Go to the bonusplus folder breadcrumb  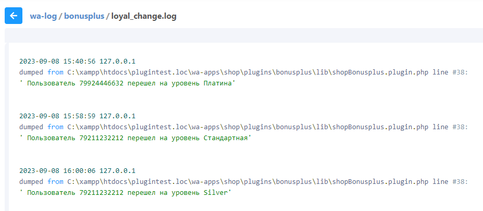point(83,16)
